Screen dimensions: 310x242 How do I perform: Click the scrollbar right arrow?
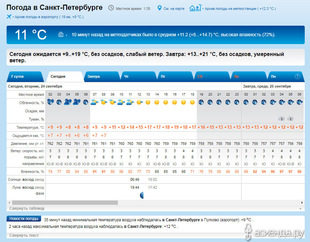302,202
